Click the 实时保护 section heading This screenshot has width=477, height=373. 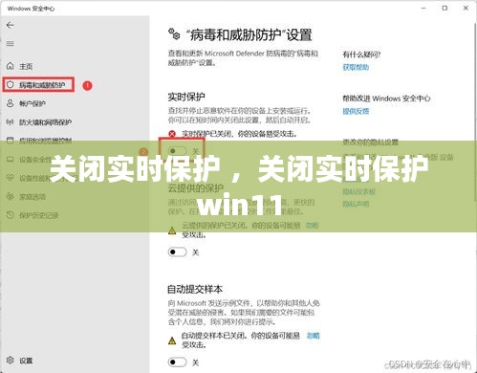(x=186, y=97)
